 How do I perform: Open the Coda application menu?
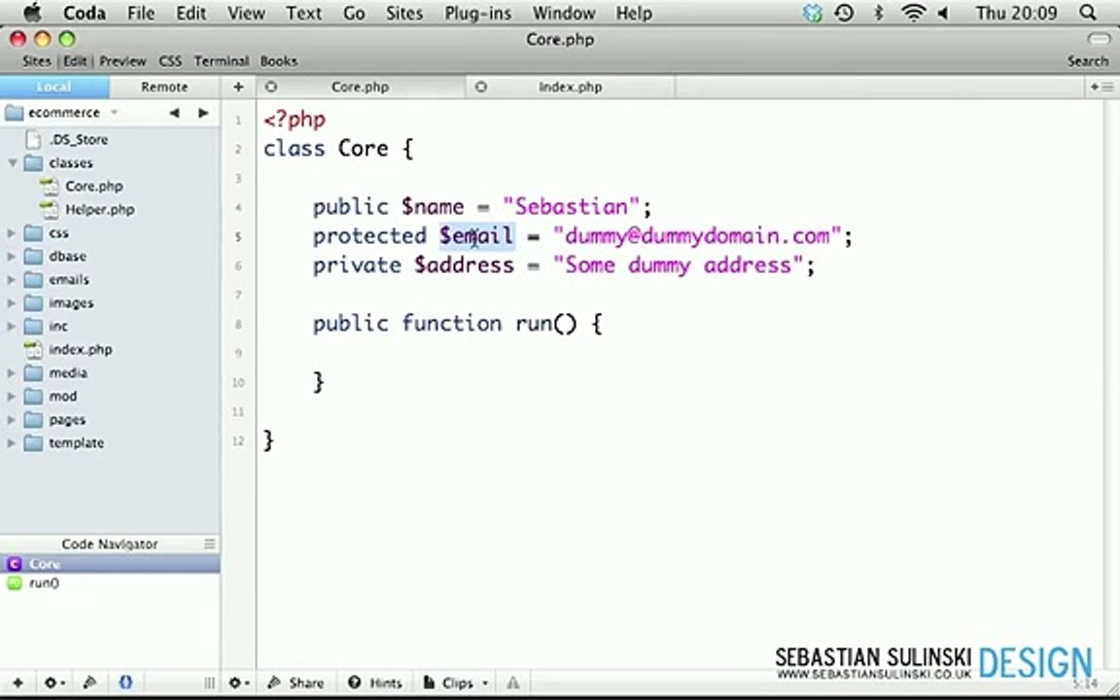85,13
